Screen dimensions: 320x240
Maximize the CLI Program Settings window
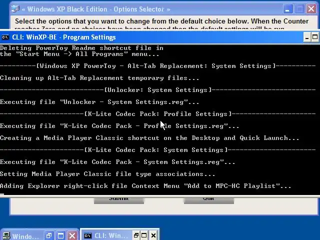coord(314,37)
